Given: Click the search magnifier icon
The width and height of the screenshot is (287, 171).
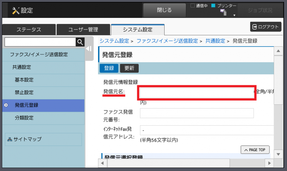Looking at the screenshot, I should coord(80,42).
